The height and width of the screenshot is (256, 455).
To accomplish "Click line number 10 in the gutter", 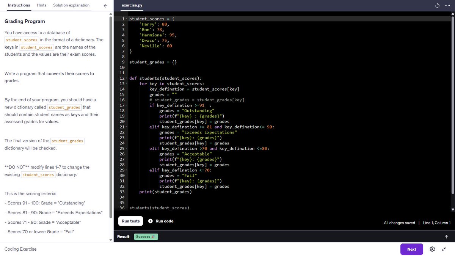I will (122, 68).
